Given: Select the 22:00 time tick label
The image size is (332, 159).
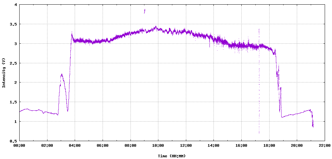Looking at the screenshot, I should 325,146.
